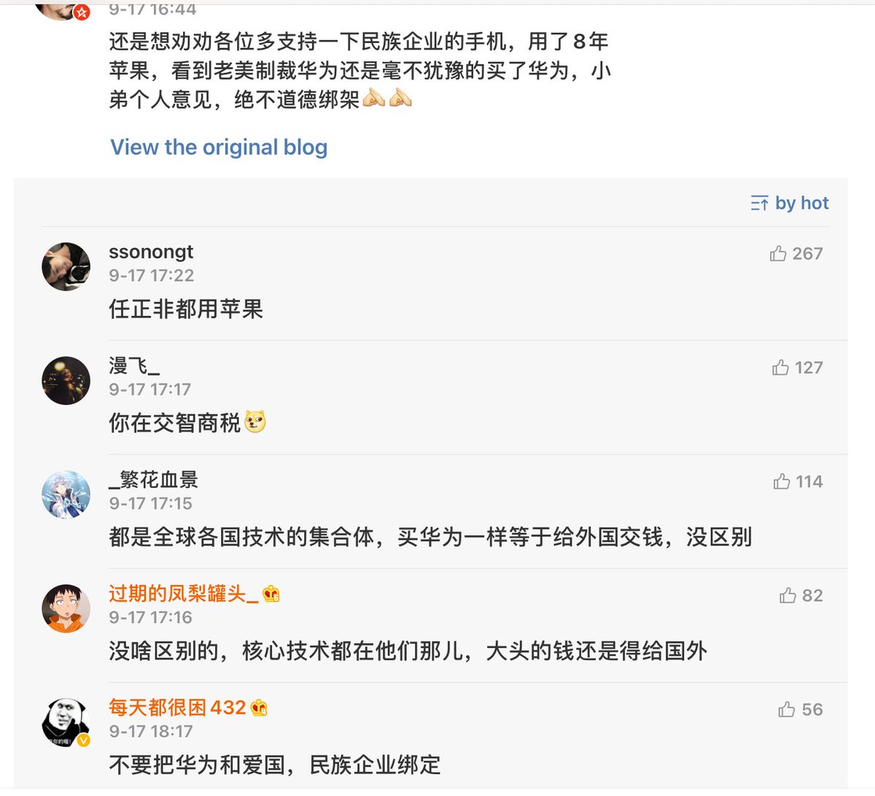This screenshot has width=875, height=796.
Task: Like the _繁花血景 comment
Action: (782, 482)
